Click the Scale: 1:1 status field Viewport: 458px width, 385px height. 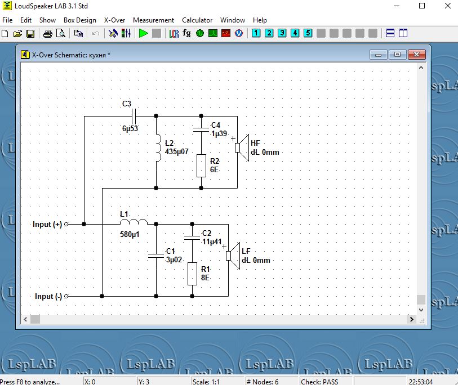217,382
